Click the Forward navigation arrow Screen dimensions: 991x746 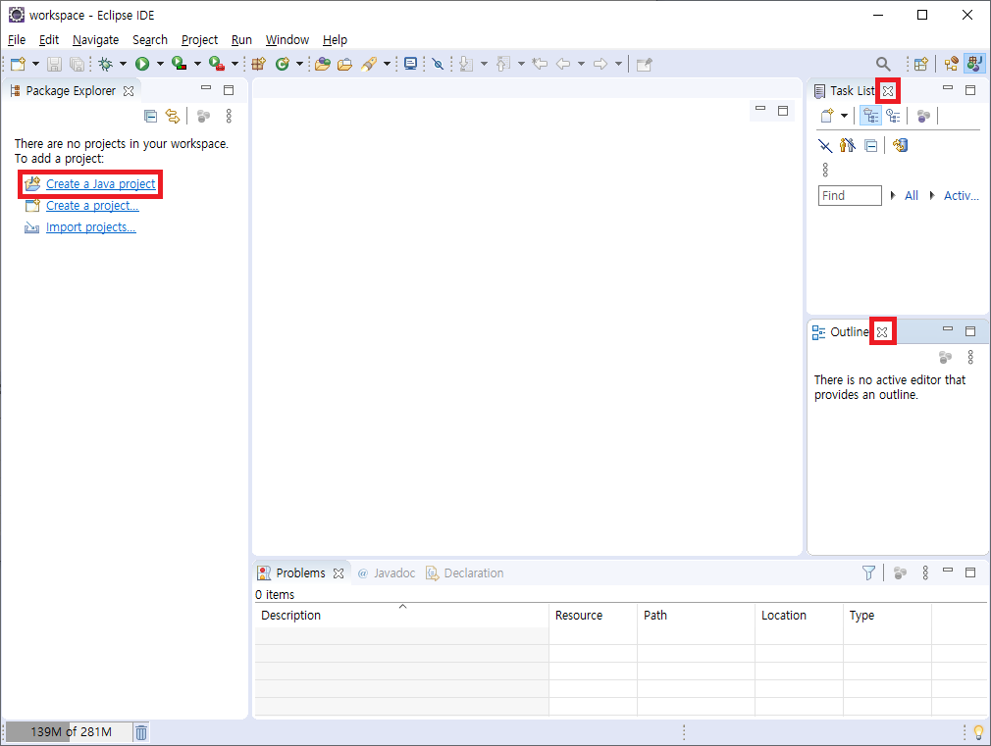click(600, 64)
